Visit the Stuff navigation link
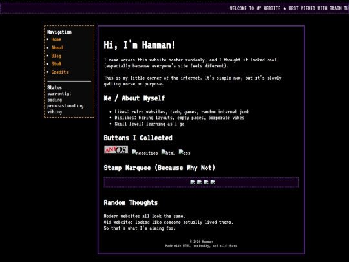Screen dimensions: 349x262 pyautogui.click(x=56, y=64)
